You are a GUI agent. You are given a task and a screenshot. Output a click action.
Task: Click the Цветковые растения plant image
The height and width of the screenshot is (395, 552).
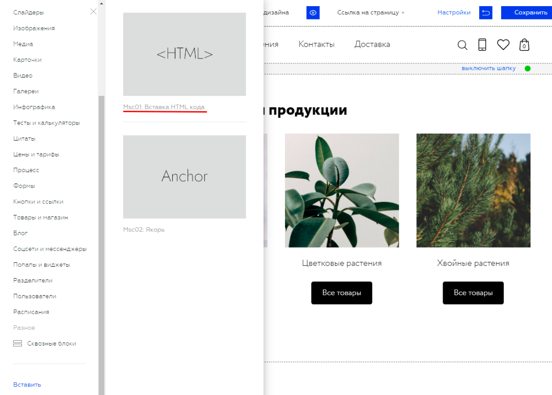[x=342, y=190]
